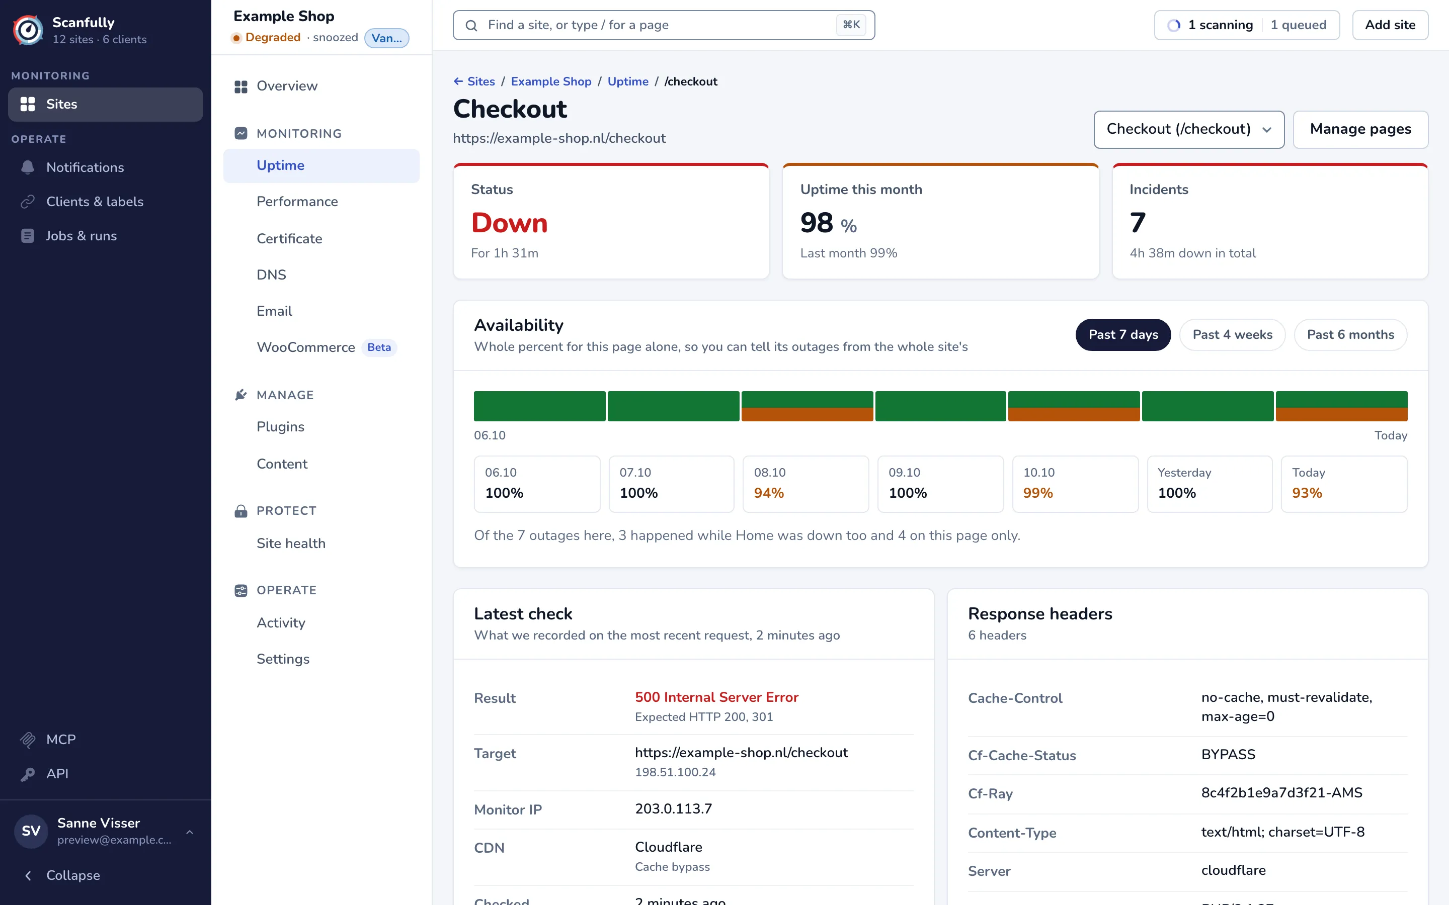Select the Past 7 days range
Image resolution: width=1449 pixels, height=905 pixels.
[1122, 334]
